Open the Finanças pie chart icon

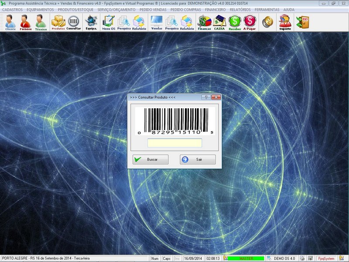(204, 22)
